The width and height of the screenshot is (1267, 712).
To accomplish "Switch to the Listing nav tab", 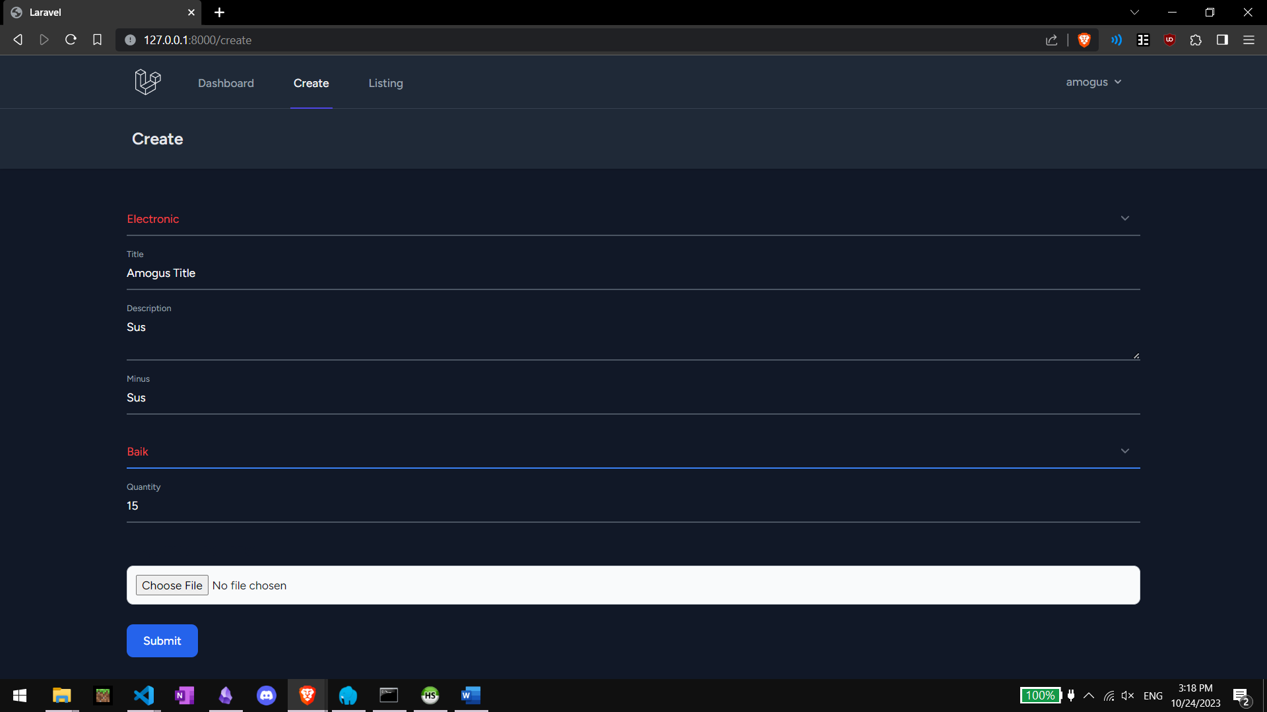I will (385, 83).
